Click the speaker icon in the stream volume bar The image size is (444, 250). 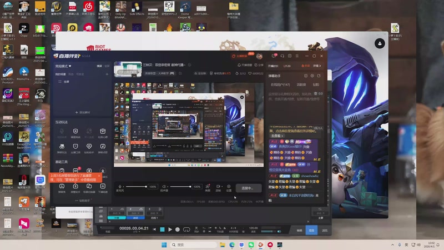(x=164, y=187)
